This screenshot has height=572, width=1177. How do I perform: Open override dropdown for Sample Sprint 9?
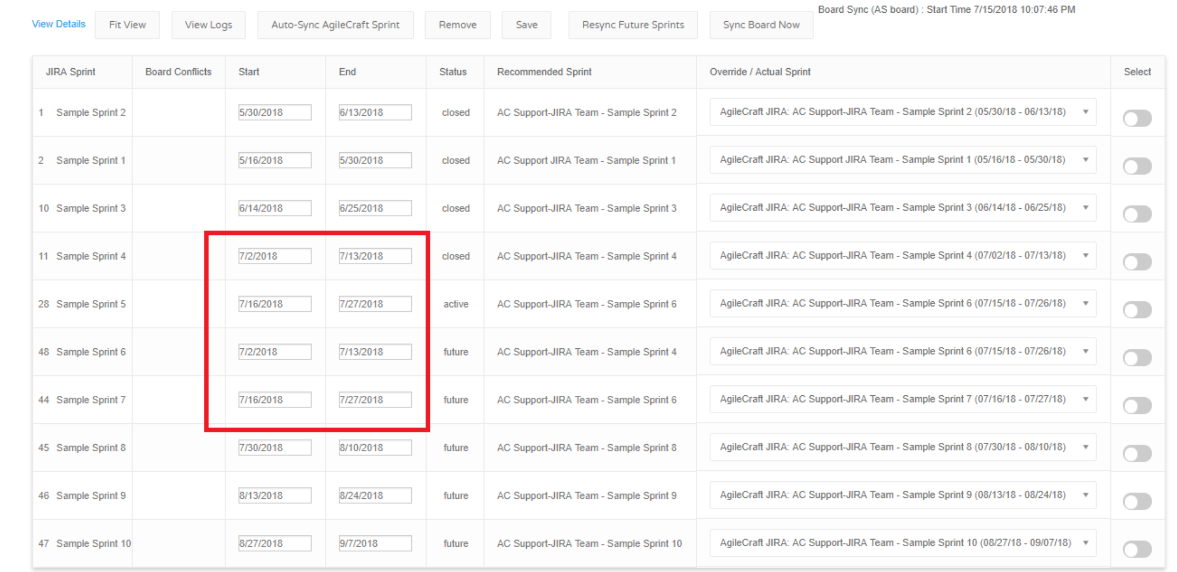tap(903, 495)
